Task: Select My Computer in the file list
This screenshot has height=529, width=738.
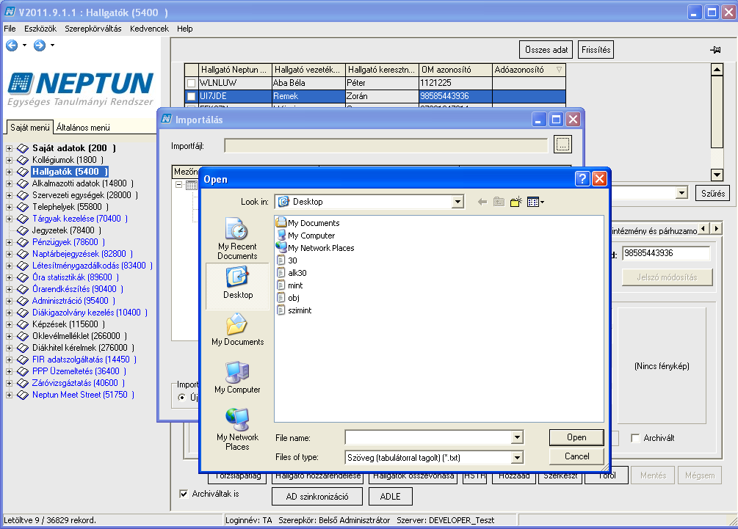Action: (306, 235)
